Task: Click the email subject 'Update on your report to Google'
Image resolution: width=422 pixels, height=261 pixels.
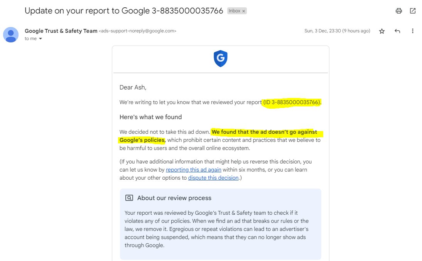Action: [124, 11]
